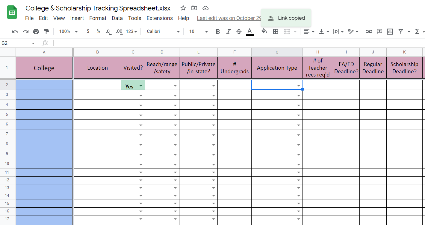Toggle italic formatting
The image size is (425, 225).
[228, 31]
